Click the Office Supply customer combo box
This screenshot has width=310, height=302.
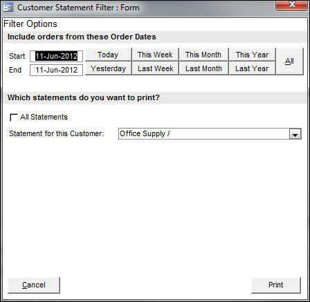tap(210, 134)
